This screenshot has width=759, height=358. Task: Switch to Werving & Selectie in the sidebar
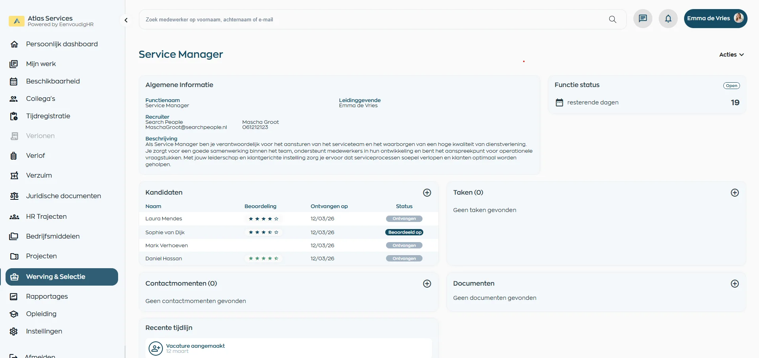tap(61, 277)
